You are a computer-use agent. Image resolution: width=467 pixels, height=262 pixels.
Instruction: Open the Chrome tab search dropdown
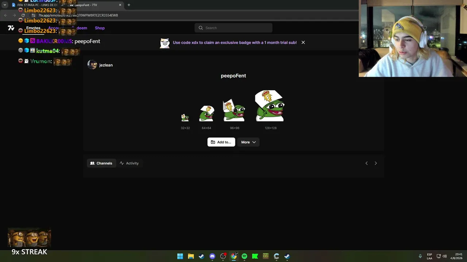[x=5, y=5]
